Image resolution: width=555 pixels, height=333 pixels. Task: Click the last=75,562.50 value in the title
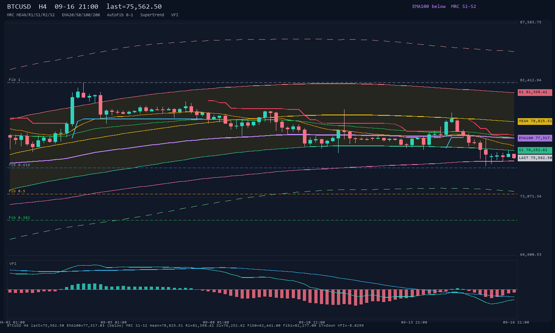click(134, 7)
